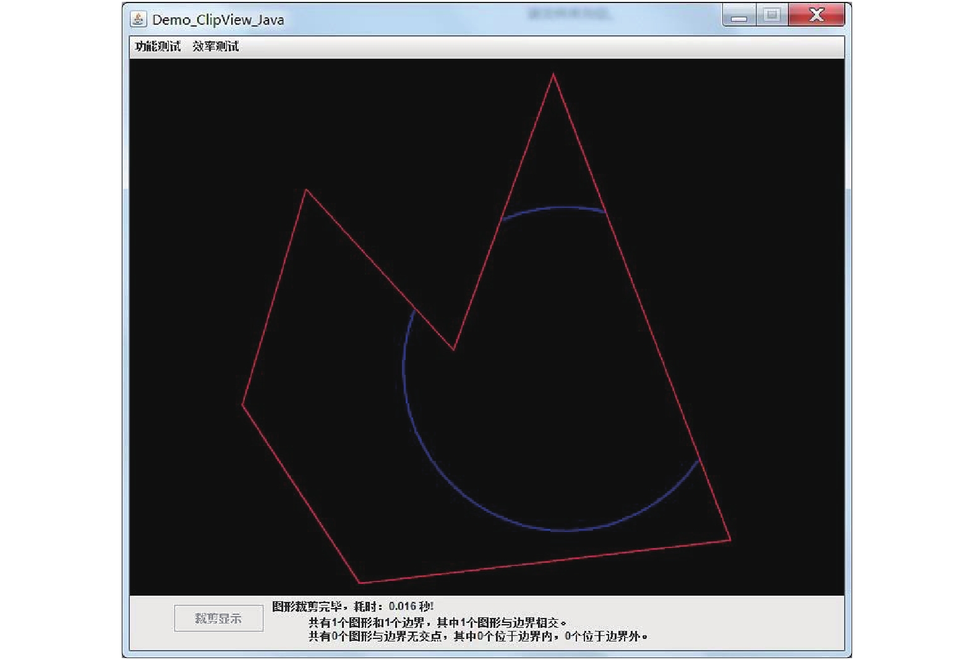Click the 裁剪显示 button
This screenshot has width=974, height=660.
pyautogui.click(x=219, y=618)
